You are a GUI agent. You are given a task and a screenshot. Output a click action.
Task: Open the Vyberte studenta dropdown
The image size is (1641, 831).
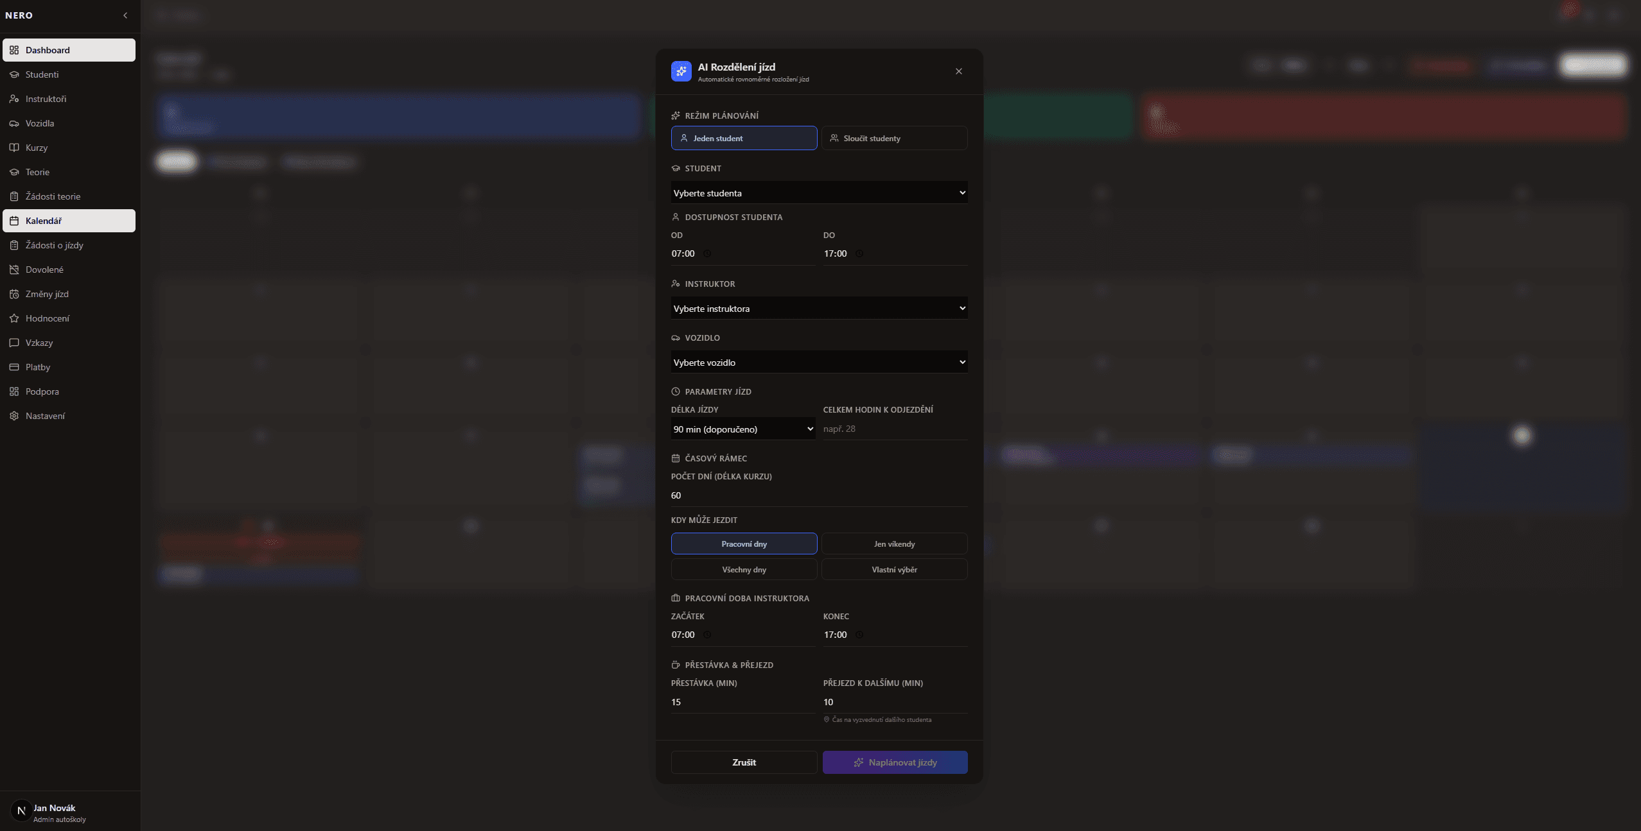819,193
